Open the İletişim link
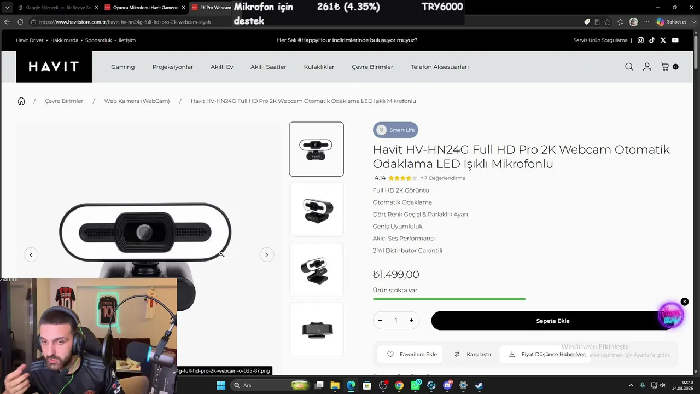 pyautogui.click(x=127, y=40)
